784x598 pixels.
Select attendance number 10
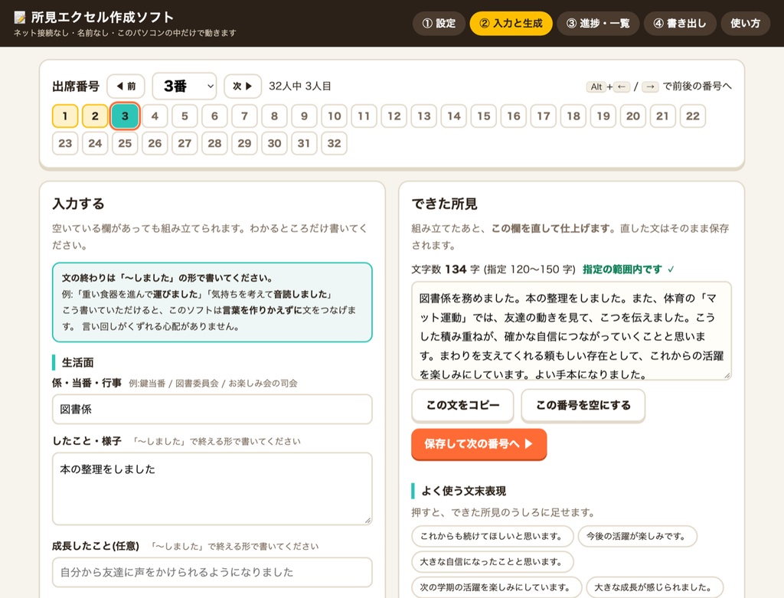(x=334, y=116)
